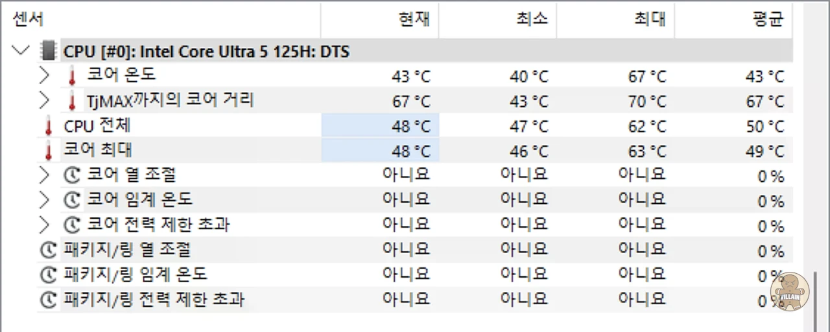Click the clock icon beside 패키지/링 전력 제한 초과
This screenshot has height=332, width=830.
pos(48,300)
